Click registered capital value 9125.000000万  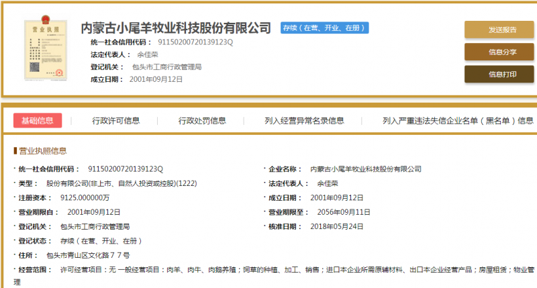click(x=85, y=197)
